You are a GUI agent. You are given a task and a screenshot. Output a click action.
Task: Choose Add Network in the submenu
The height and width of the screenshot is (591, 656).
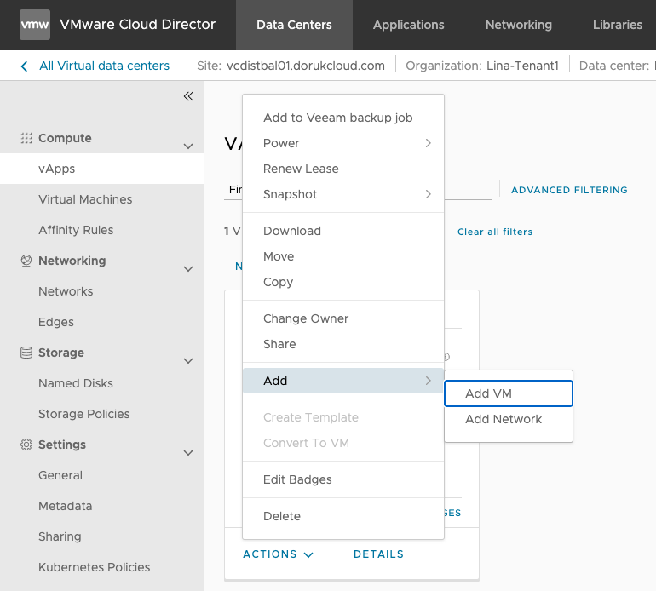(x=504, y=419)
